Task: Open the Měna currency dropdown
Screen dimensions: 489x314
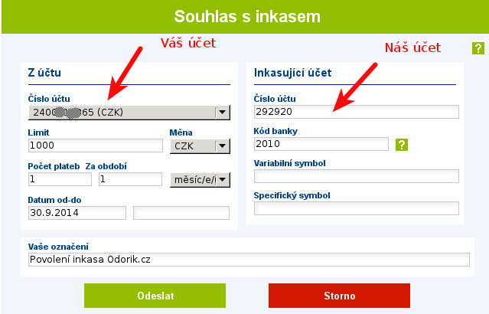Action: tap(200, 146)
